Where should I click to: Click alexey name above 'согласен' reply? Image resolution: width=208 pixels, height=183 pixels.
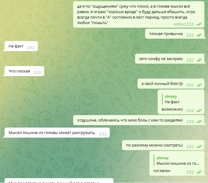pyautogui.click(x=163, y=158)
